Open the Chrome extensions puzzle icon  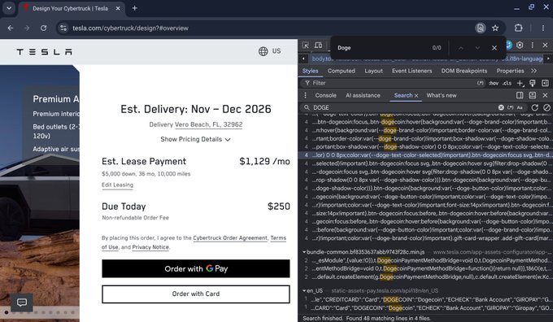pyautogui.click(x=519, y=28)
